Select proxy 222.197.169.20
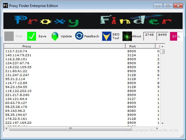The image size is (186, 140). 18,123
